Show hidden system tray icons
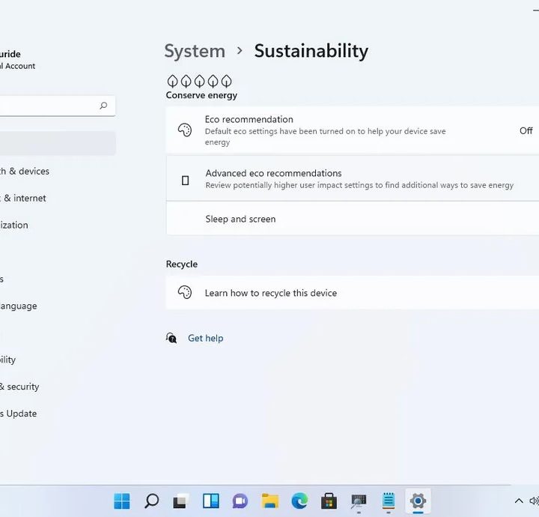Image resolution: width=539 pixels, height=517 pixels. [x=519, y=501]
